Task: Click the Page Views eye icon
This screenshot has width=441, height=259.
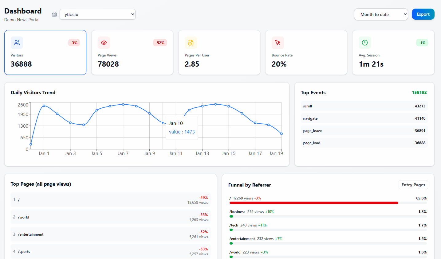Action: (x=104, y=43)
